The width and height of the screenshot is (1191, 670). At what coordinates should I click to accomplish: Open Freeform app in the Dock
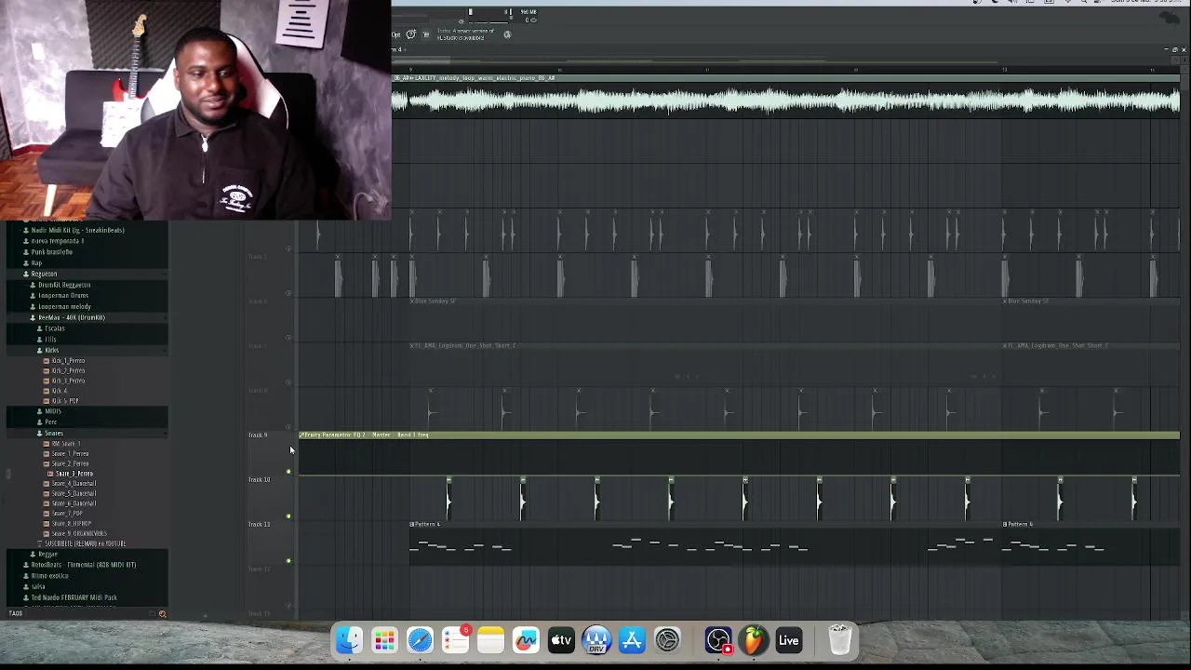(x=526, y=640)
